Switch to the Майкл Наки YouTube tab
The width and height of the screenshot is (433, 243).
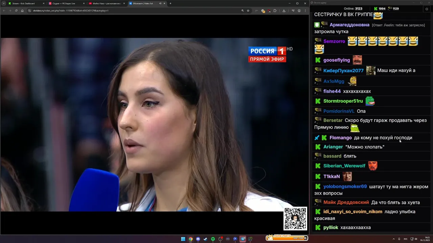click(x=106, y=3)
